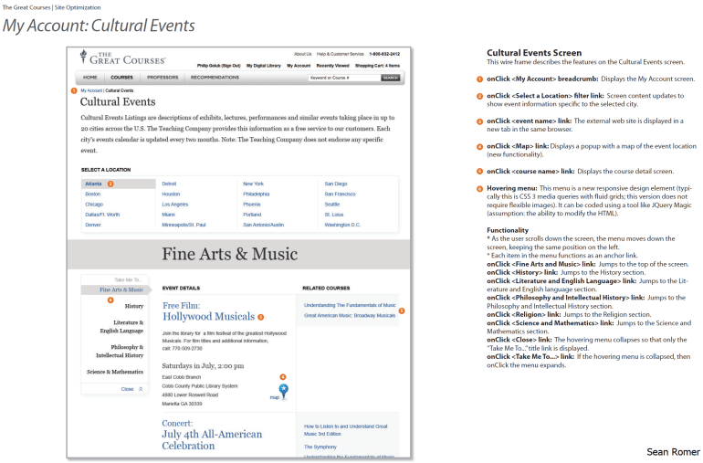Open Great American Music: Broadway Musicals course
The image size is (703, 463).
point(350,315)
